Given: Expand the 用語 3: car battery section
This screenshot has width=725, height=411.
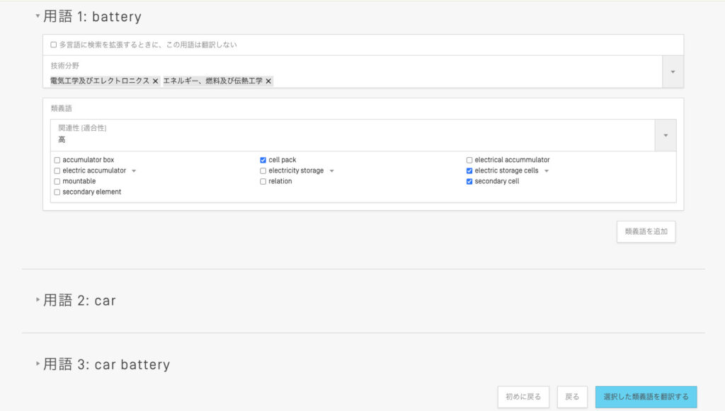Looking at the screenshot, I should click(38, 364).
